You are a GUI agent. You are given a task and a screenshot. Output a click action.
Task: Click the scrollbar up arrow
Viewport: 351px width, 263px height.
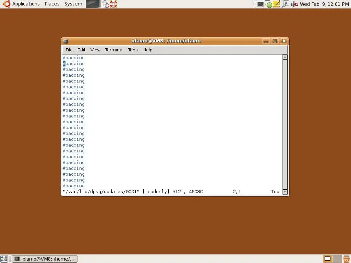285,57
